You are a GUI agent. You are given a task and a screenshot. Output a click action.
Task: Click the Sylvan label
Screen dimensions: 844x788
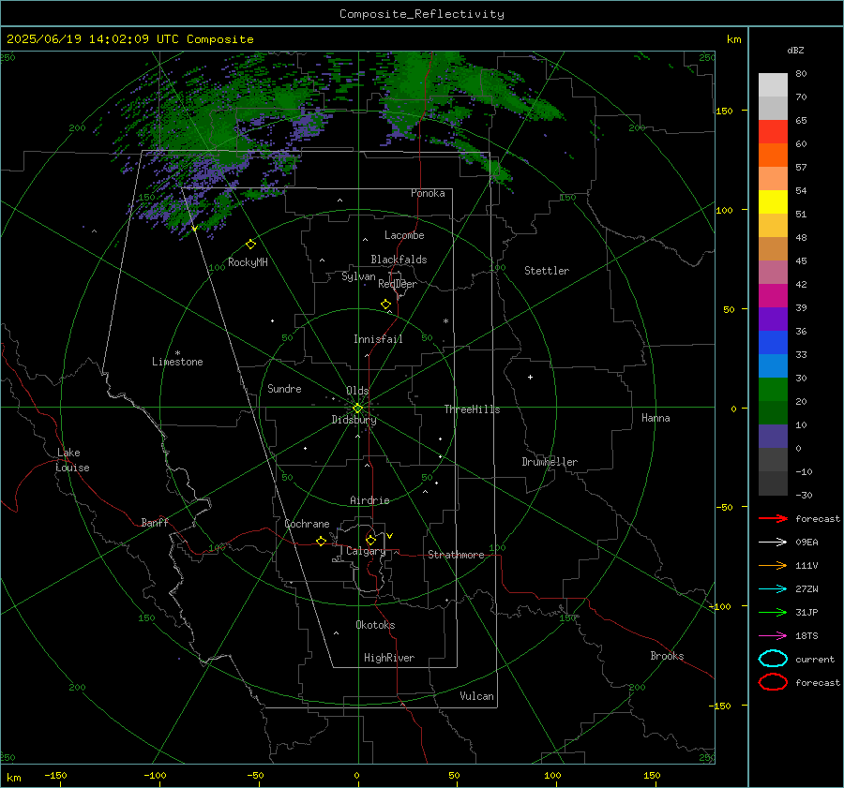point(358,276)
